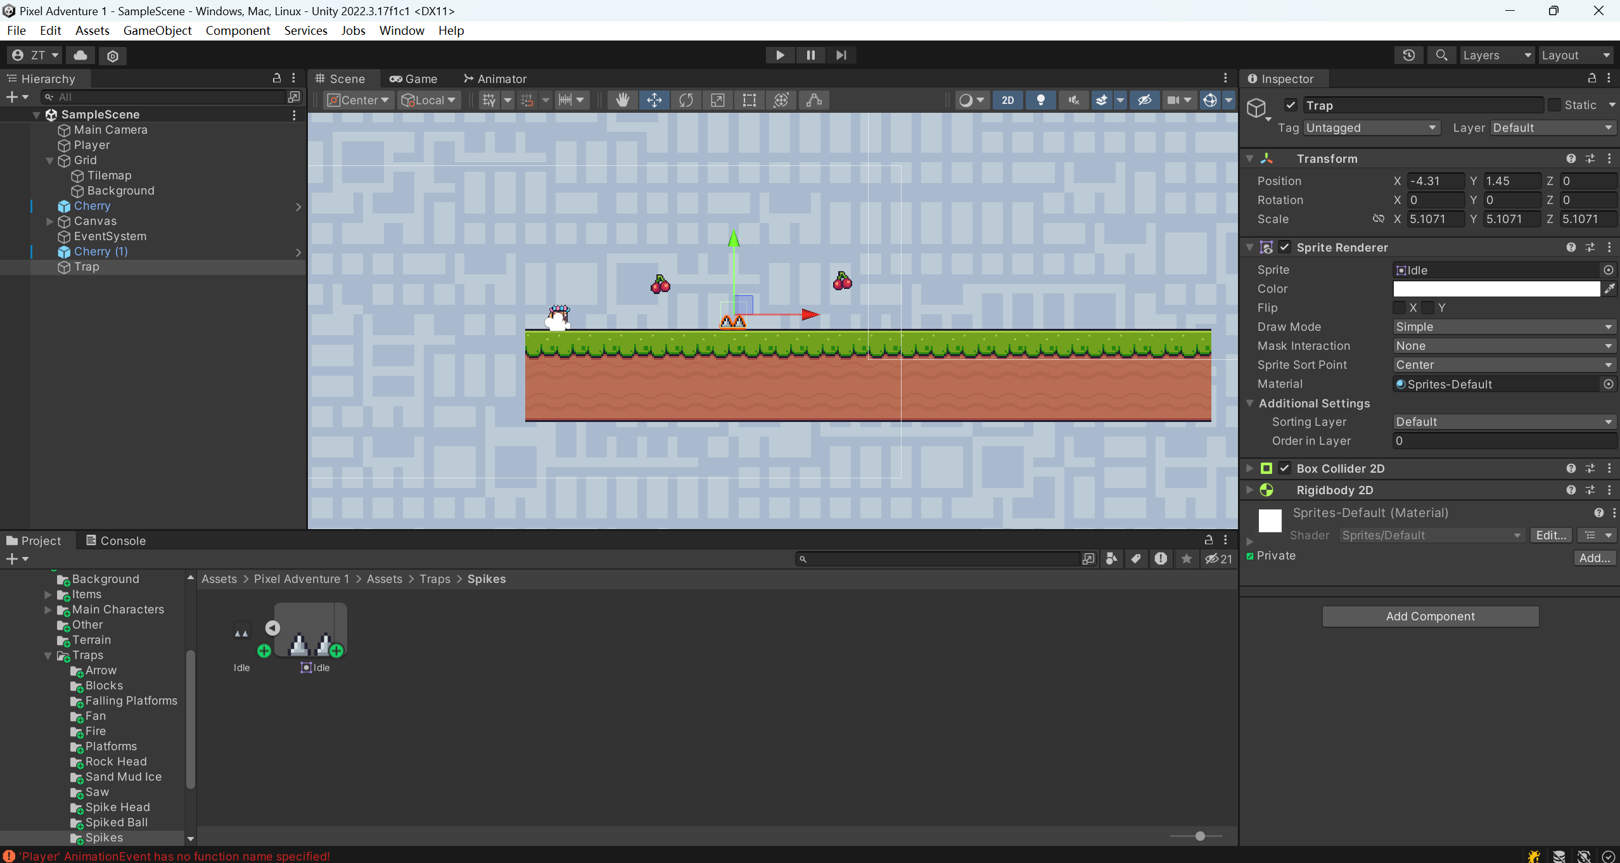1620x863 pixels.
Task: Select the Rect transform tool
Action: coord(748,99)
